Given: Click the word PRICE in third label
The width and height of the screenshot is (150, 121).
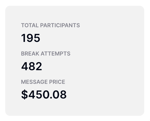Looking at the screenshot, I should tap(57, 82).
